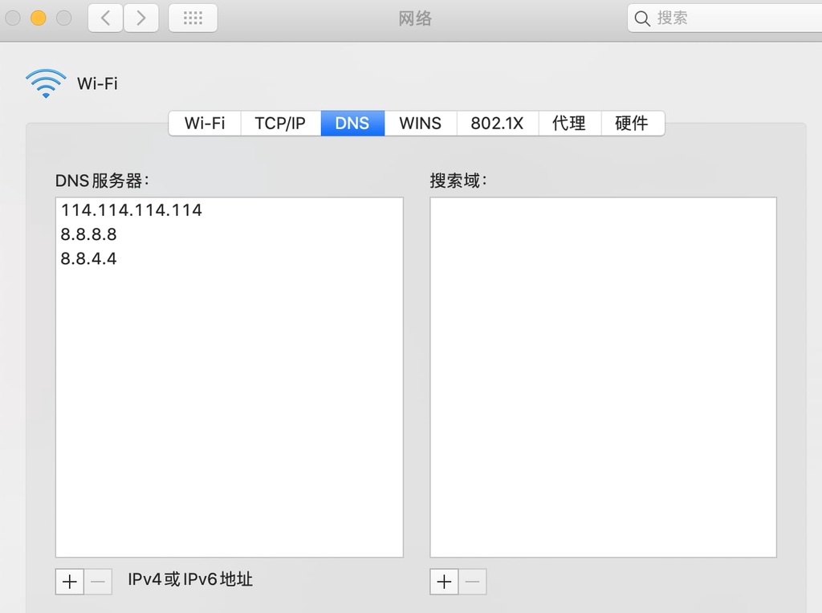This screenshot has width=822, height=613.
Task: Click the remove DNS server minus icon
Action: tap(97, 582)
